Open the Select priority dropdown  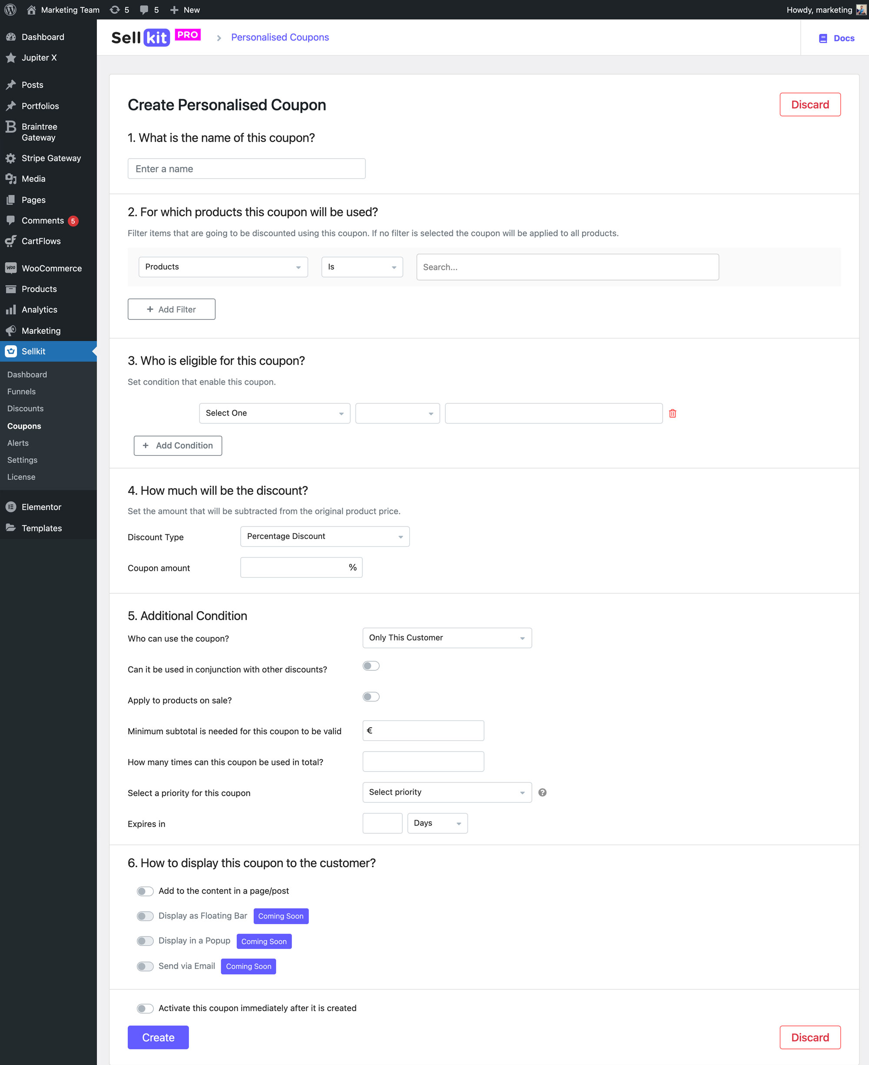tap(447, 792)
